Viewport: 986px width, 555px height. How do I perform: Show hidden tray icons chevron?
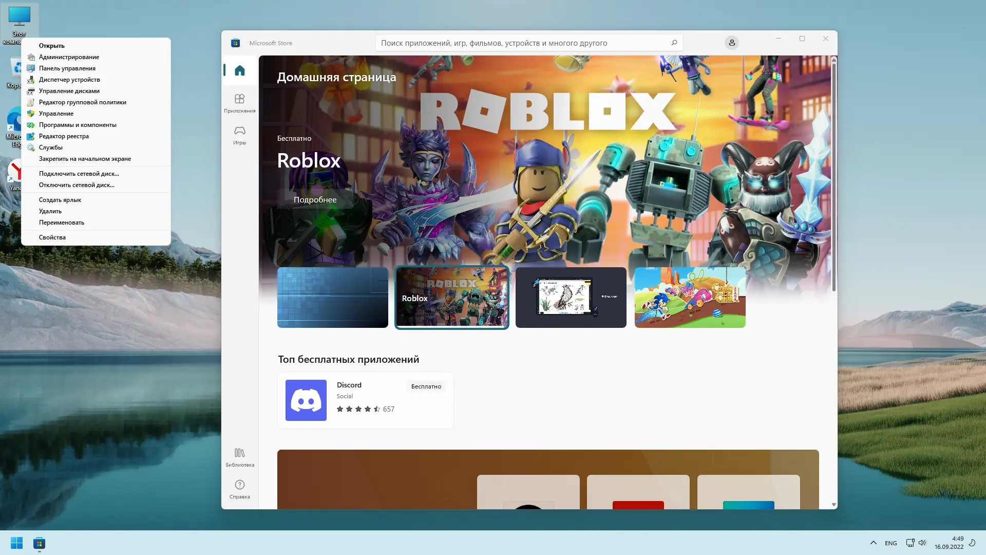click(873, 543)
